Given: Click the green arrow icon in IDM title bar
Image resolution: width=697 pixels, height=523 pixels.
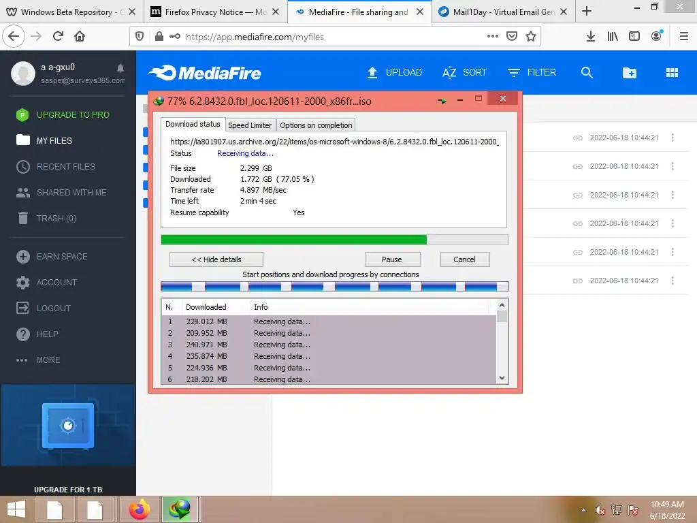Looking at the screenshot, I should (x=442, y=101).
